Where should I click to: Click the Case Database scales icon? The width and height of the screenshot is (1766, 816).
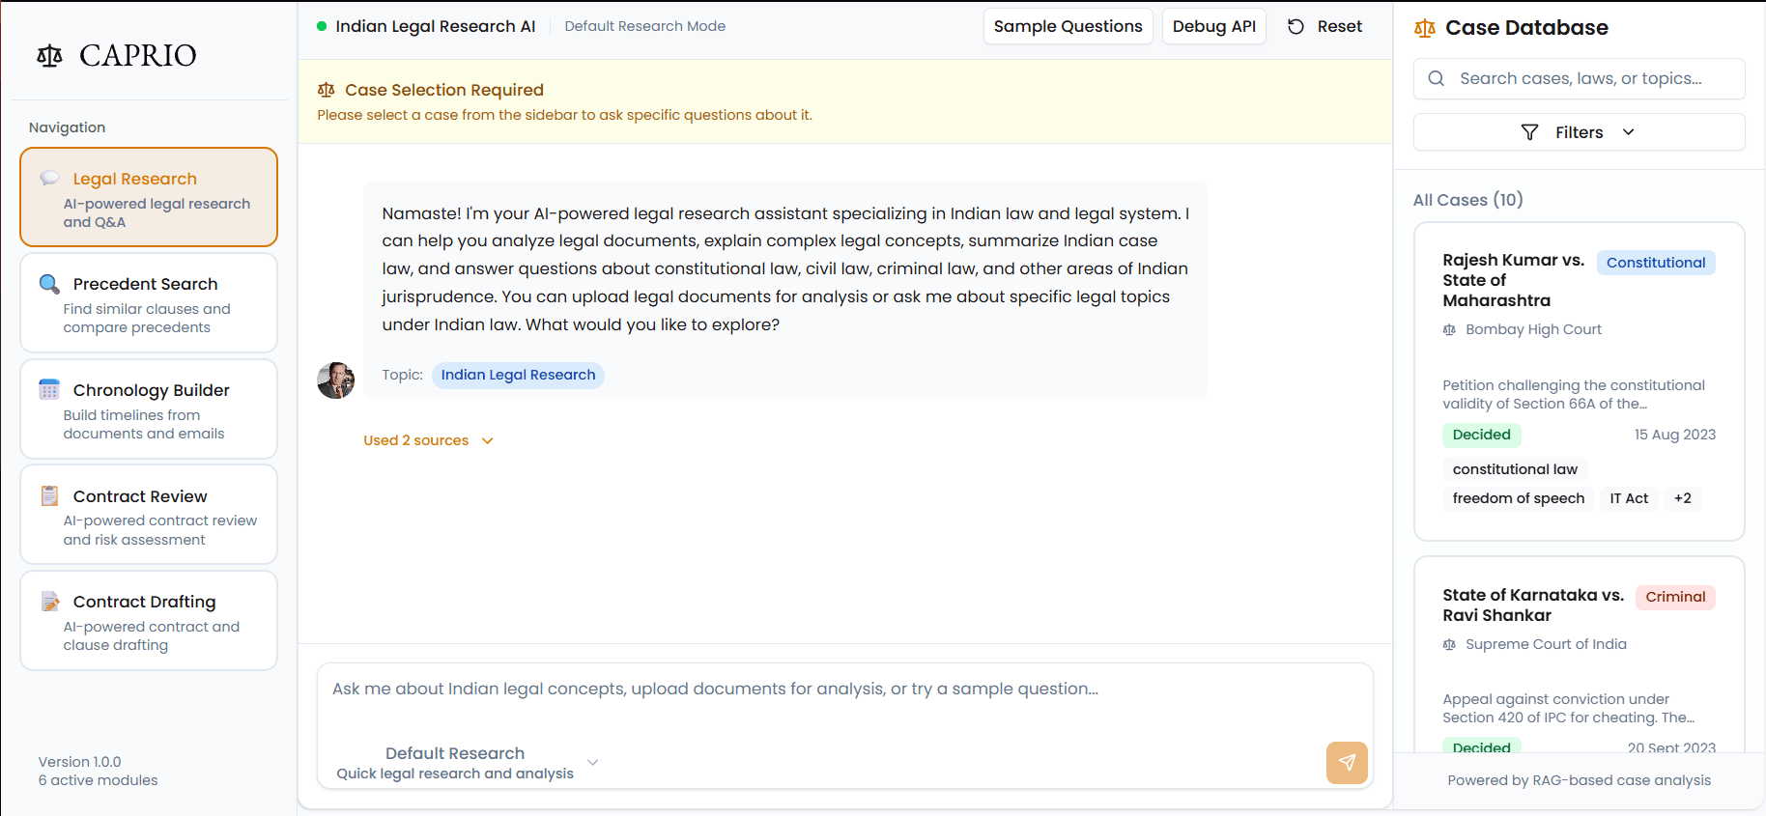coord(1425,28)
